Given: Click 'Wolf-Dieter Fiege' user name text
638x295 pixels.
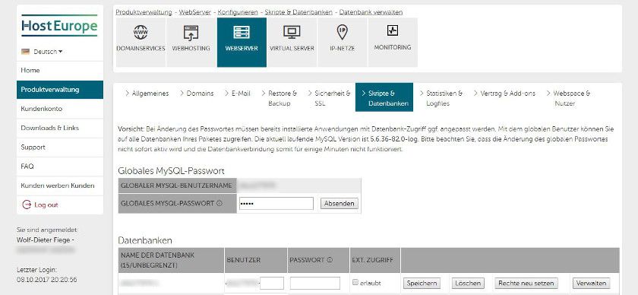Looking at the screenshot, I should [x=43, y=239].
